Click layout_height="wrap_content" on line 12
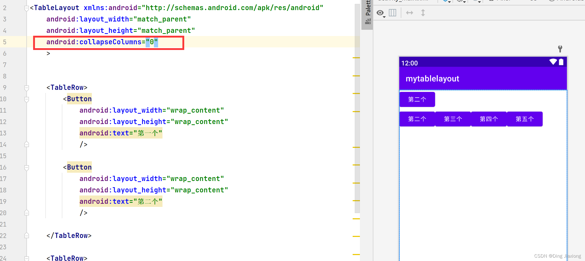The width and height of the screenshot is (585, 261). tap(154, 122)
